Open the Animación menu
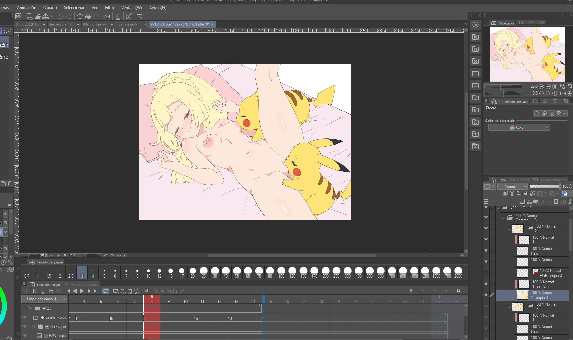The width and height of the screenshot is (573, 340). pos(26,8)
